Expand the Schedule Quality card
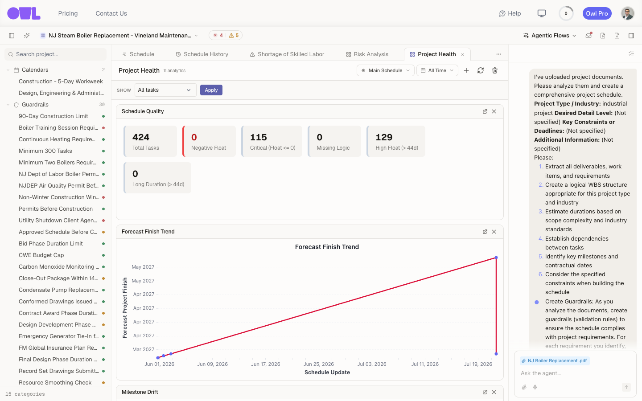 [x=485, y=111]
